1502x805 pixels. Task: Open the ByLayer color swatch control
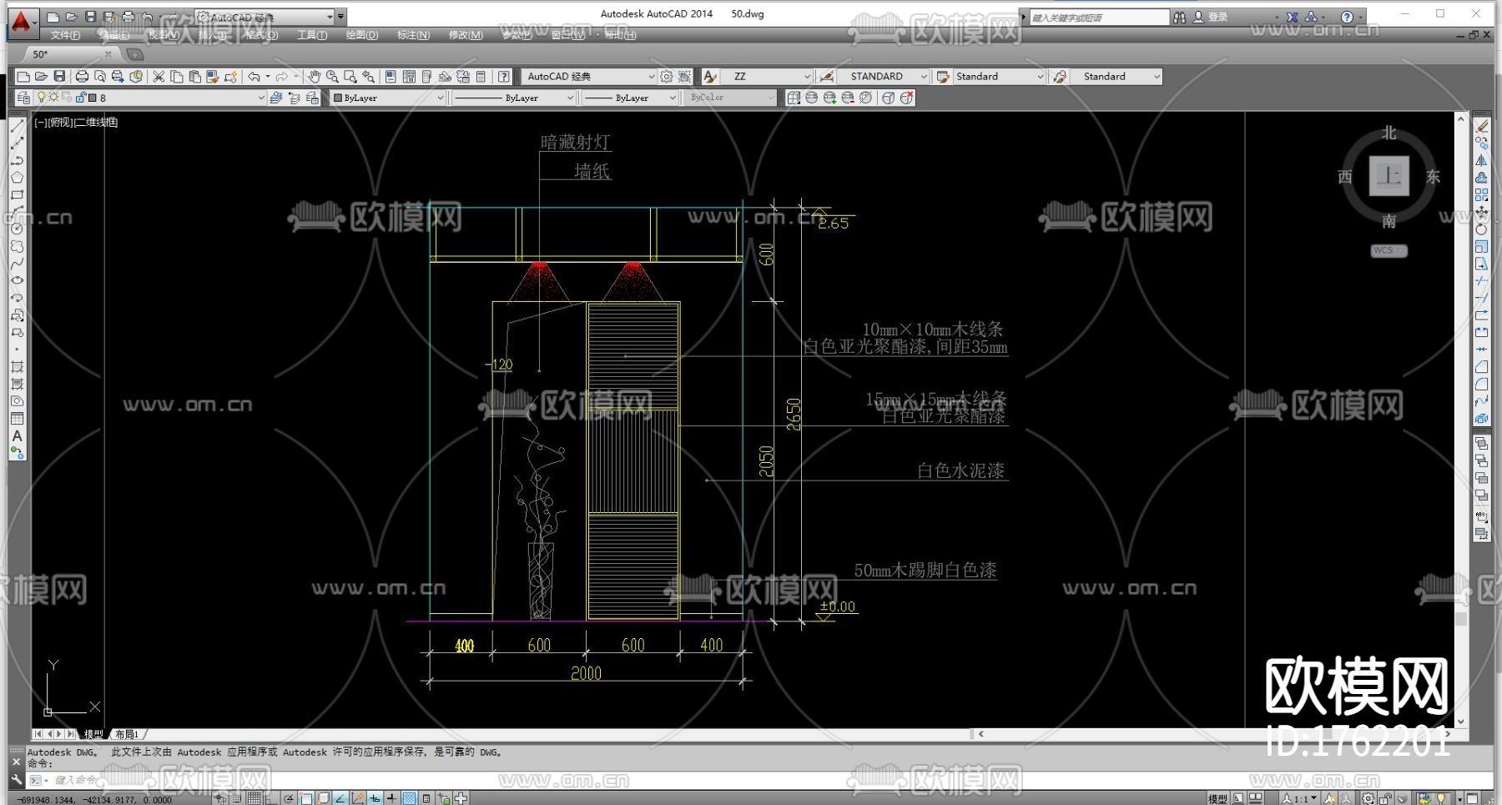(389, 98)
